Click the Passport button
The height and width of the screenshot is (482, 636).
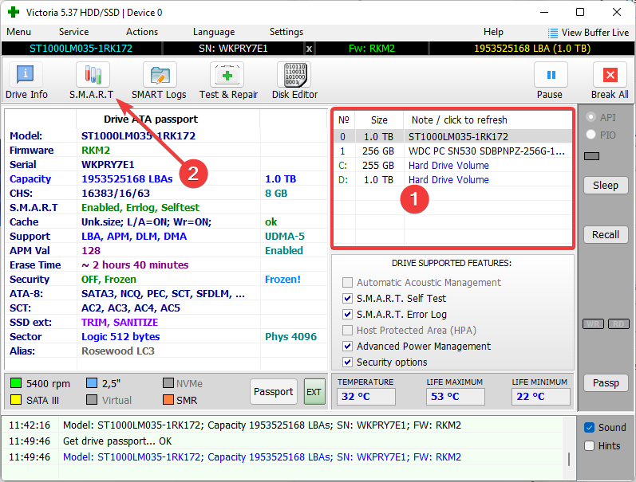click(x=274, y=392)
